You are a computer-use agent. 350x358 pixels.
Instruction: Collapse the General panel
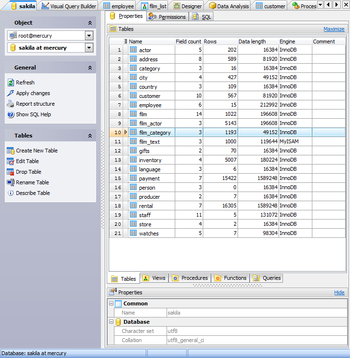[90, 68]
